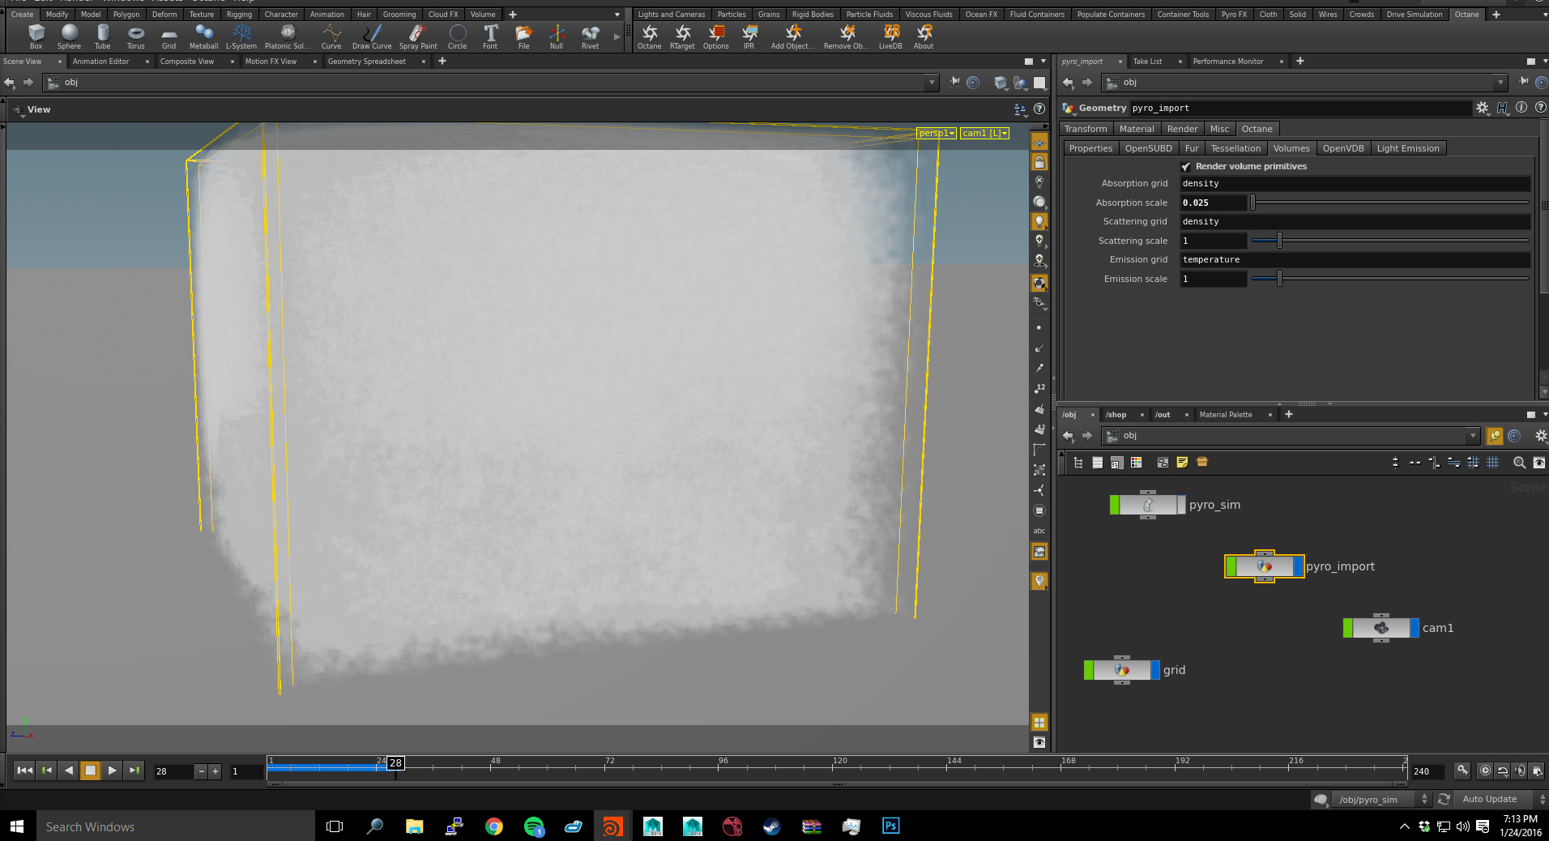Open the Material Palette tab
Screen dimensions: 1549x841
point(1225,415)
